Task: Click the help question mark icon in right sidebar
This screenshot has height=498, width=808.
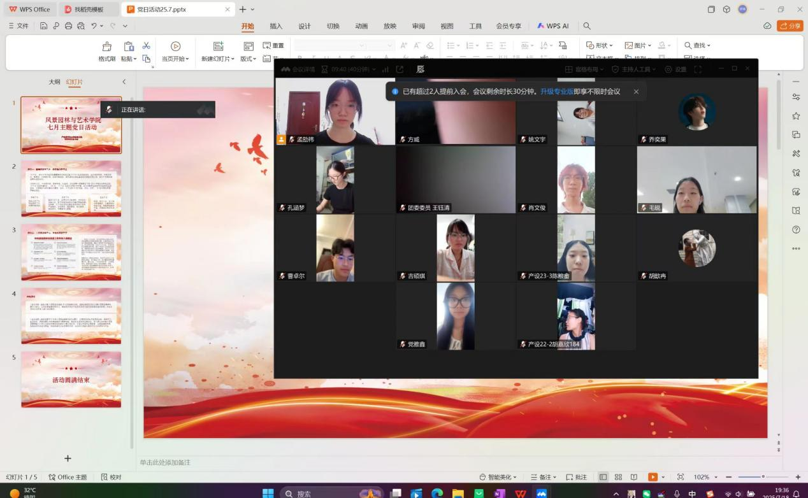Action: point(796,230)
